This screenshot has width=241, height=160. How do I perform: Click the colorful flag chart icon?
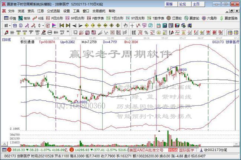click(x=54, y=26)
